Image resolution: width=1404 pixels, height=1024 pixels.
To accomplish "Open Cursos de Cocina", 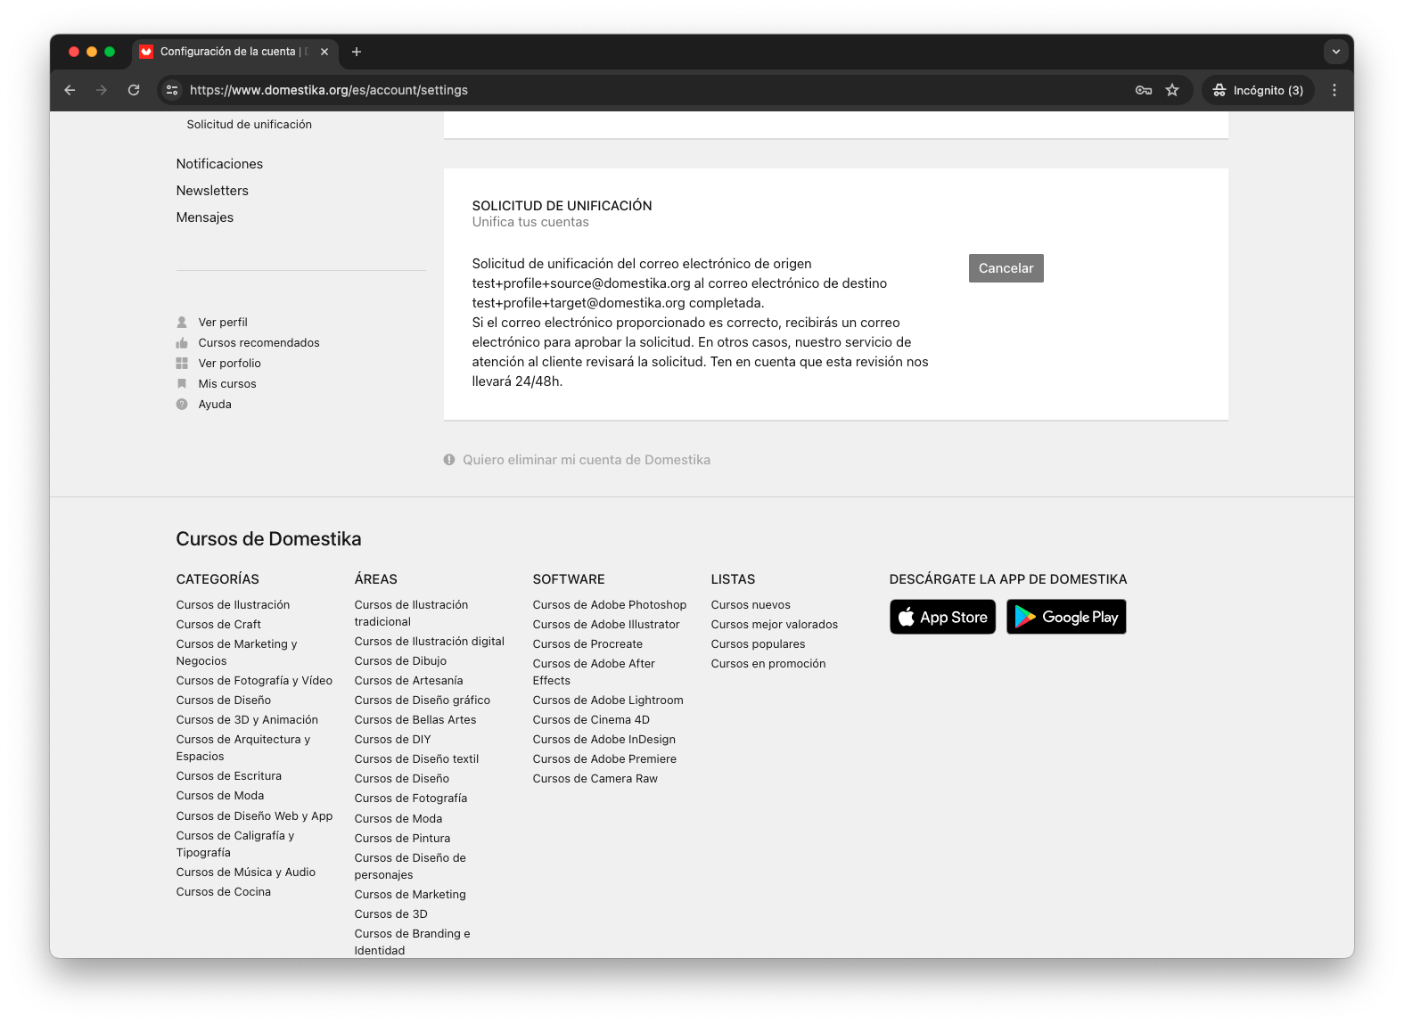I will tap(224, 892).
